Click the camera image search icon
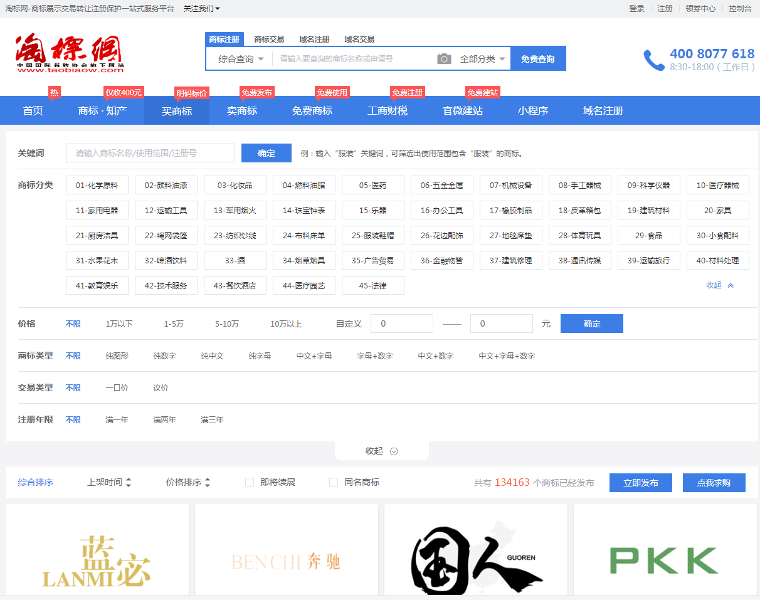Image resolution: width=760 pixels, height=600 pixels. point(444,59)
